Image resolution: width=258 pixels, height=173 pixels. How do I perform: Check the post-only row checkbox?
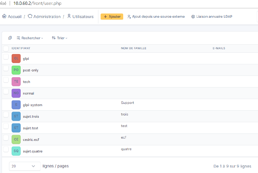[6, 68]
